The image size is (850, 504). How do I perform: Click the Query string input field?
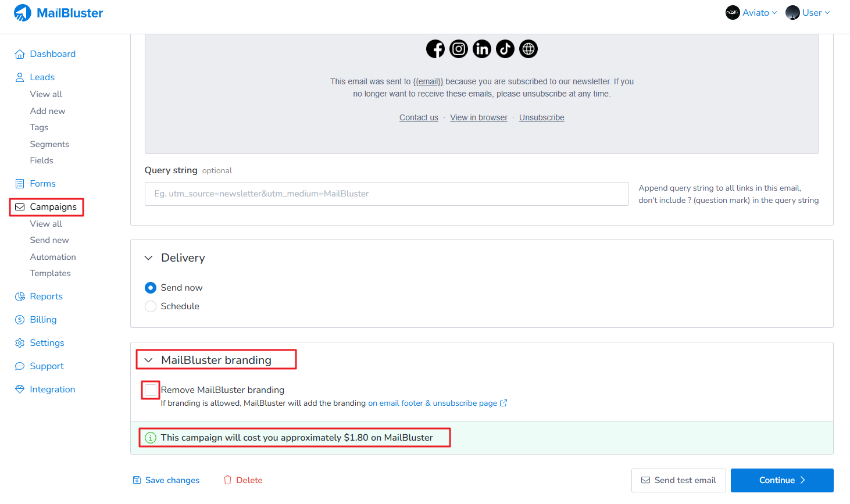click(387, 194)
